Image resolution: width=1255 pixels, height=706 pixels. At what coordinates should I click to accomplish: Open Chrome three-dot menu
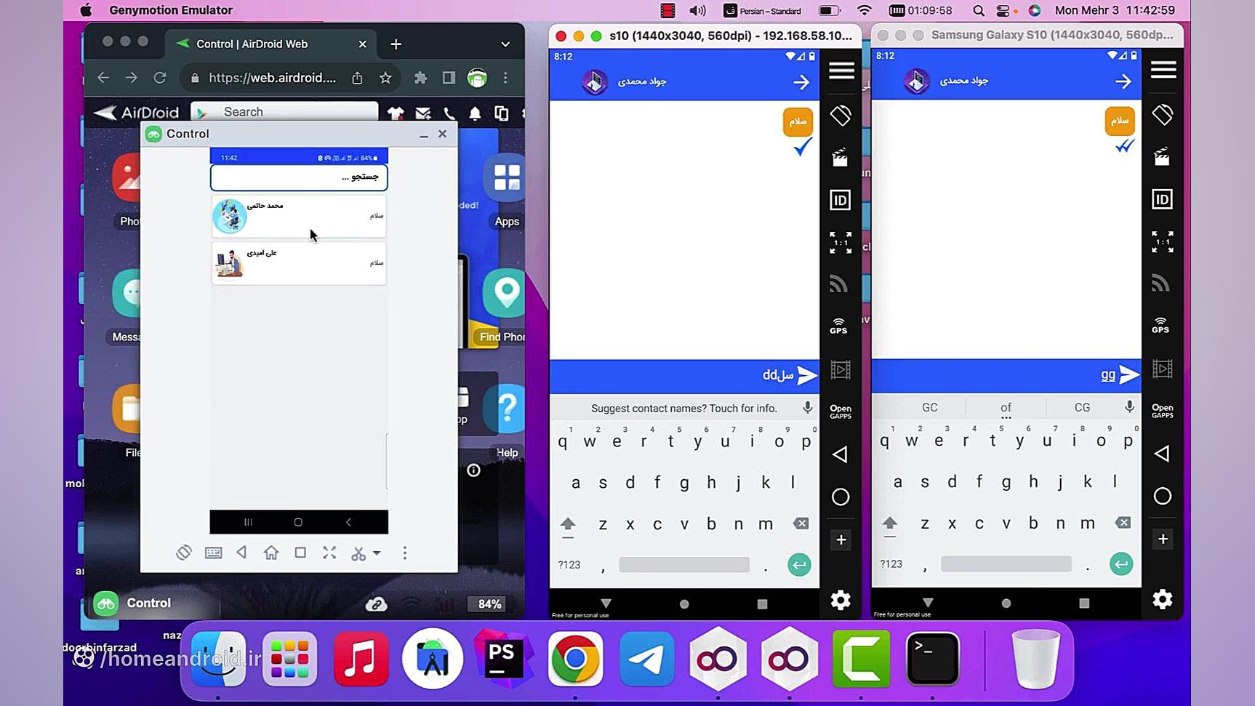[x=505, y=78]
